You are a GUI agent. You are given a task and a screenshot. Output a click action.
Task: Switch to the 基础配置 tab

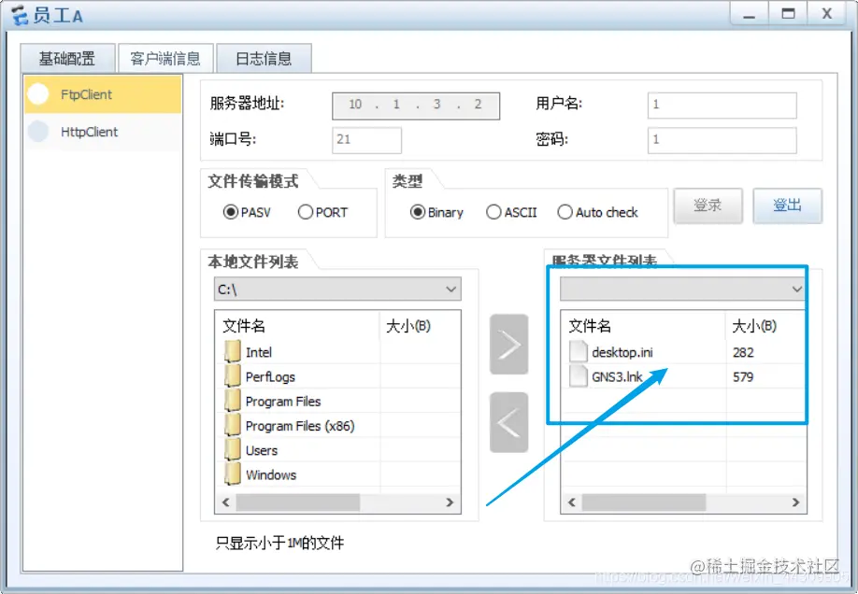[x=67, y=59]
